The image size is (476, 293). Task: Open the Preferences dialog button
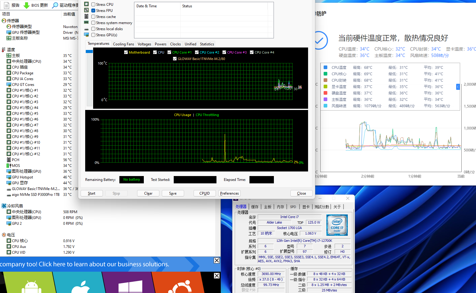229,193
